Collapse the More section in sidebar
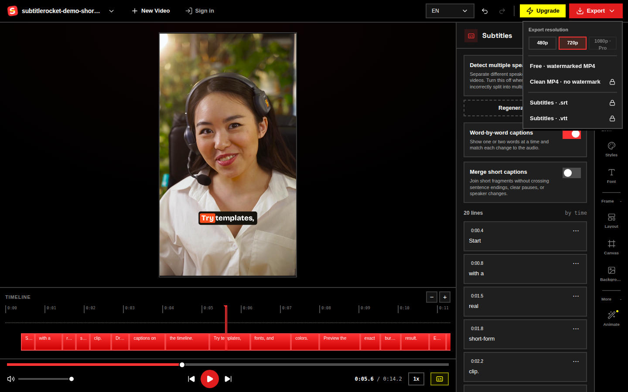628x392 pixels. (611, 299)
